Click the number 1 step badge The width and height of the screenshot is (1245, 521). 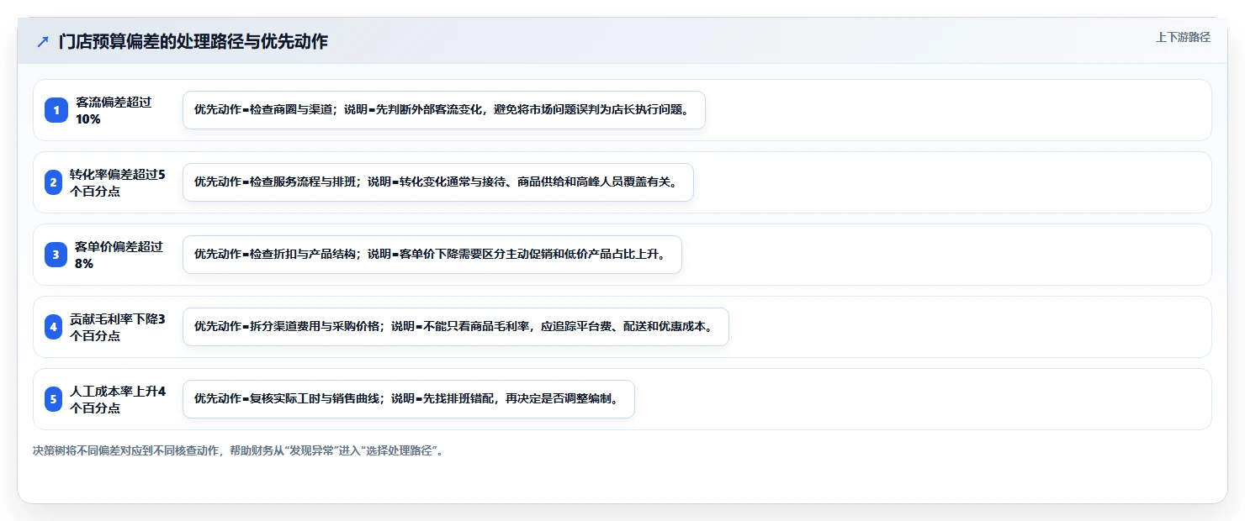(x=56, y=110)
